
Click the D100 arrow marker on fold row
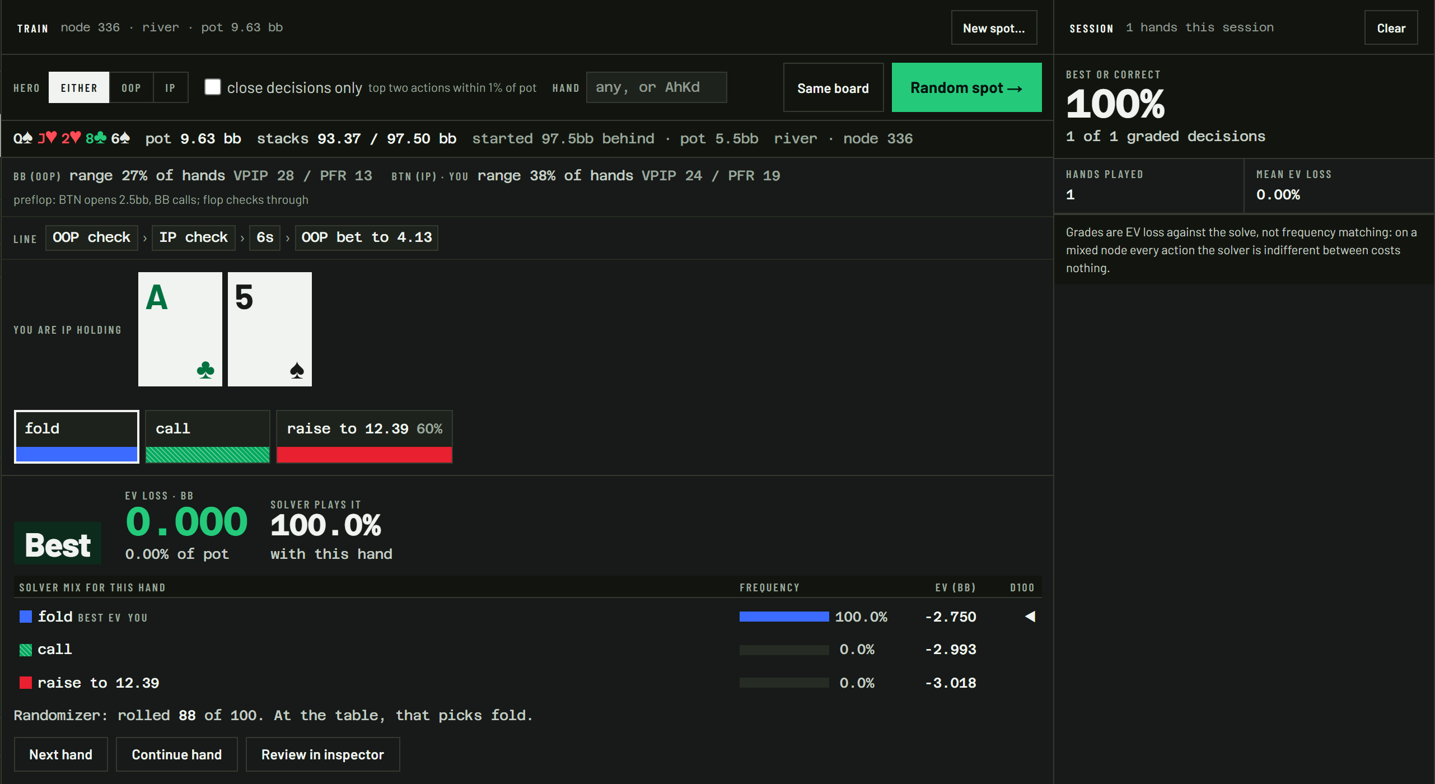click(x=1030, y=617)
